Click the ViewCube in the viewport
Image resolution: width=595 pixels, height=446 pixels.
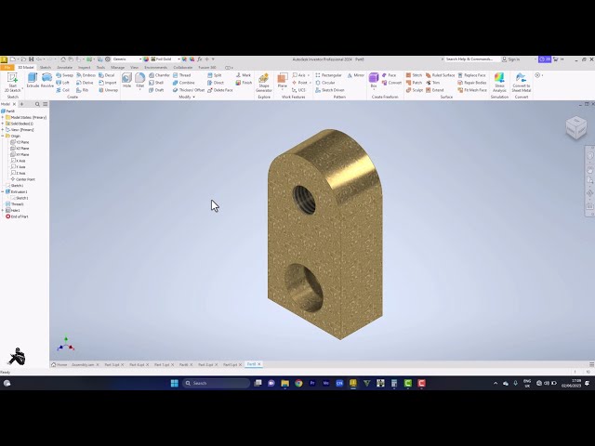[576, 128]
